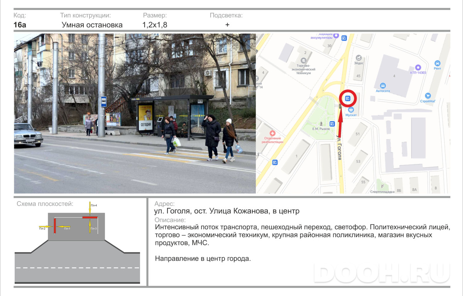Screen dimensions: 463x296
Task: Click the Описание: label
Action: (170, 220)
